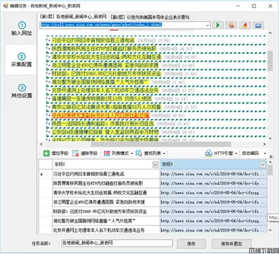Click the green plus 增加字段 icon
The height and width of the screenshot is (254, 279).
click(x=46, y=153)
